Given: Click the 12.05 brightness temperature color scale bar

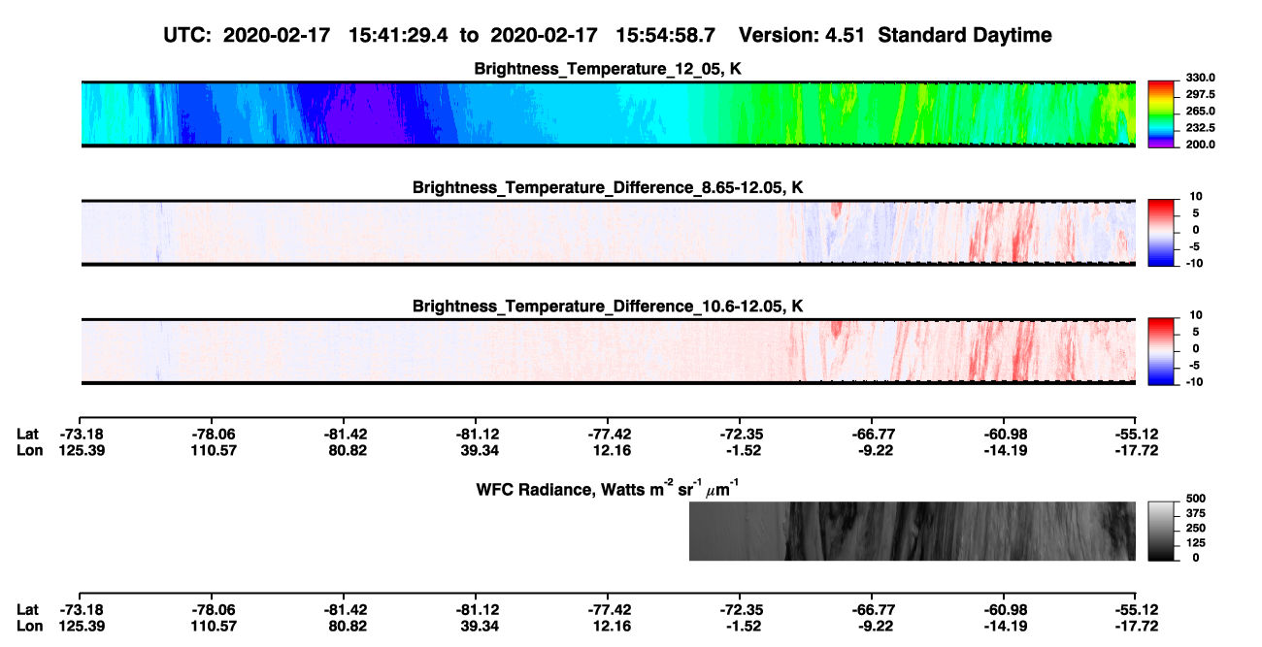Looking at the screenshot, I should point(1162,114).
